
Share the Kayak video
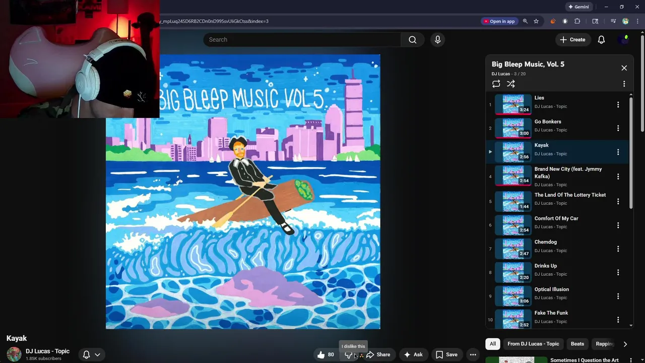[x=378, y=354]
